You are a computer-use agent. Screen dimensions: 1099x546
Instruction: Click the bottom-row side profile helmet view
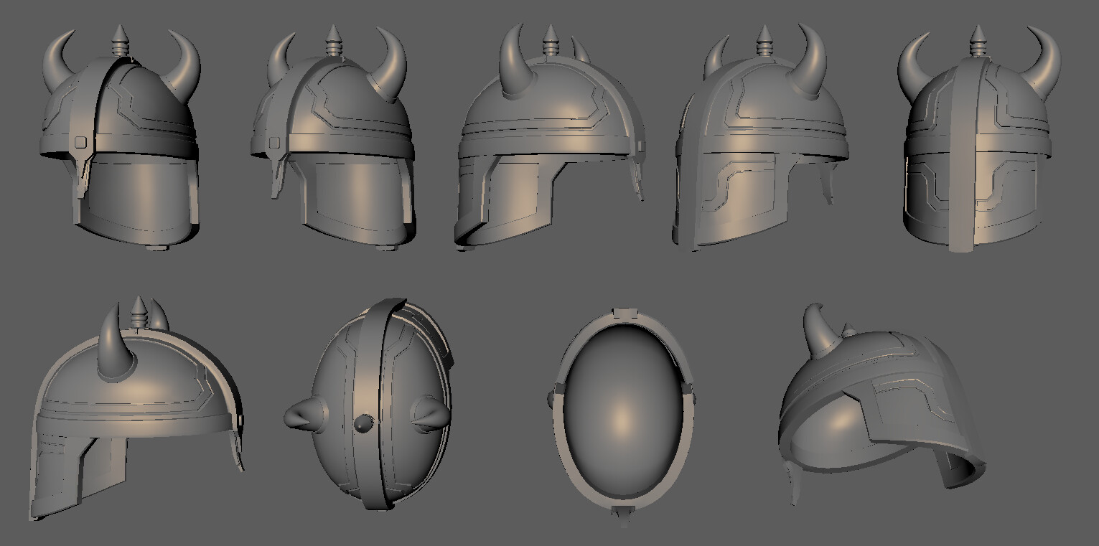[136, 406]
